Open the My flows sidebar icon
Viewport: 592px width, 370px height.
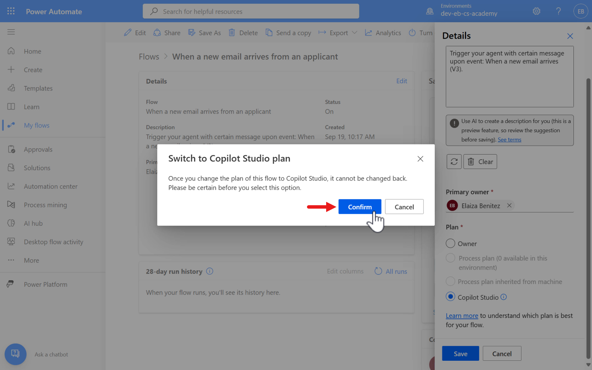pos(11,125)
